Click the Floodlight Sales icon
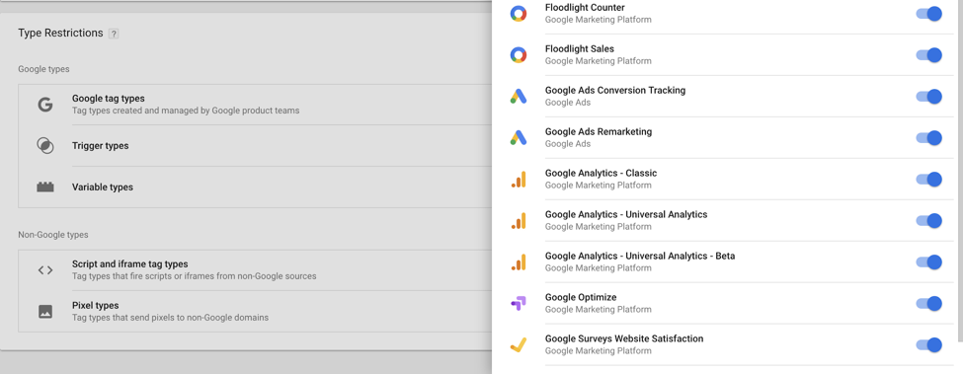Image resolution: width=963 pixels, height=374 pixels. pos(519,55)
